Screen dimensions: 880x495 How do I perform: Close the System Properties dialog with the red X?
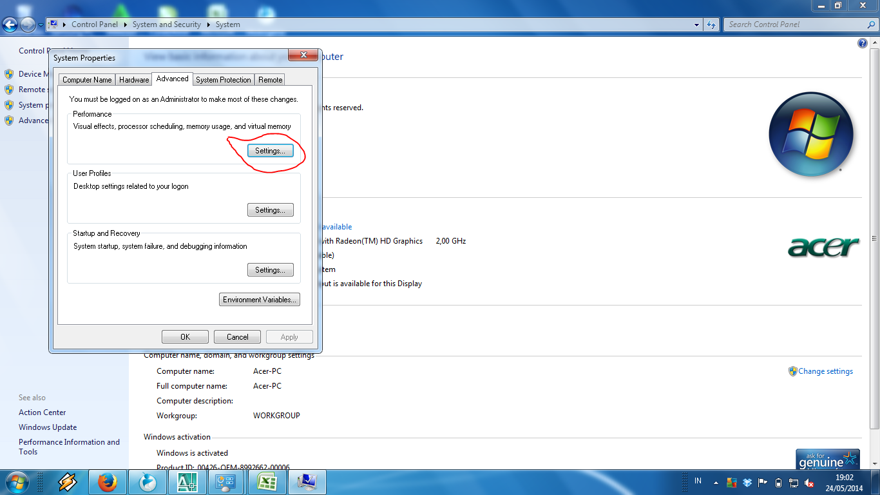pos(303,55)
